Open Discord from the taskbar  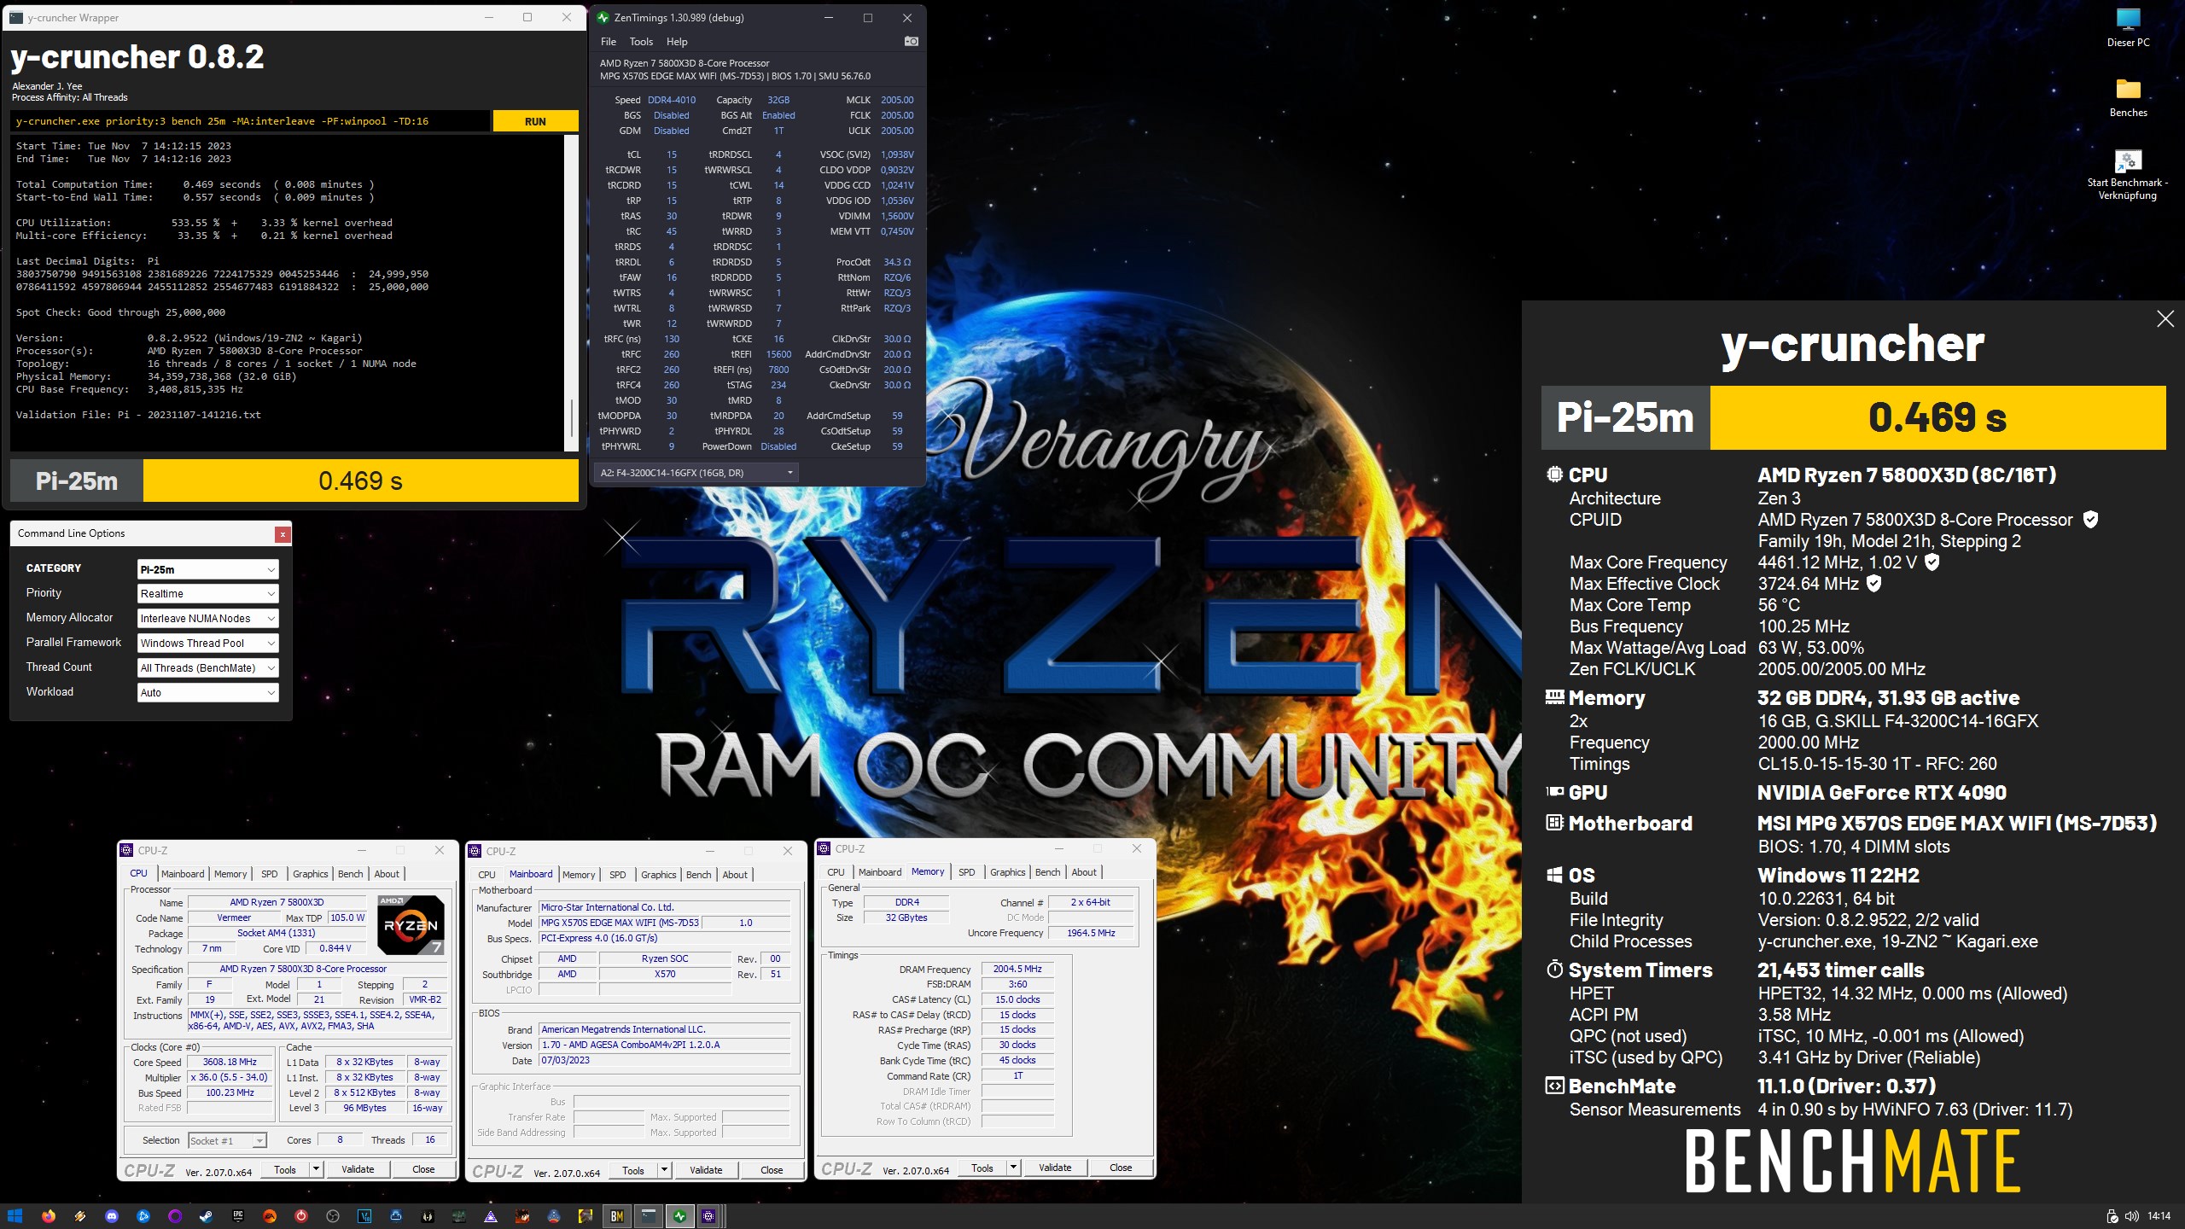(x=111, y=1216)
